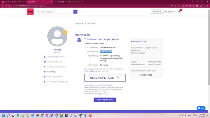This screenshot has height=118, width=210.
Task: Open Giỏ hàng in sidebar
Action: click(51, 72)
